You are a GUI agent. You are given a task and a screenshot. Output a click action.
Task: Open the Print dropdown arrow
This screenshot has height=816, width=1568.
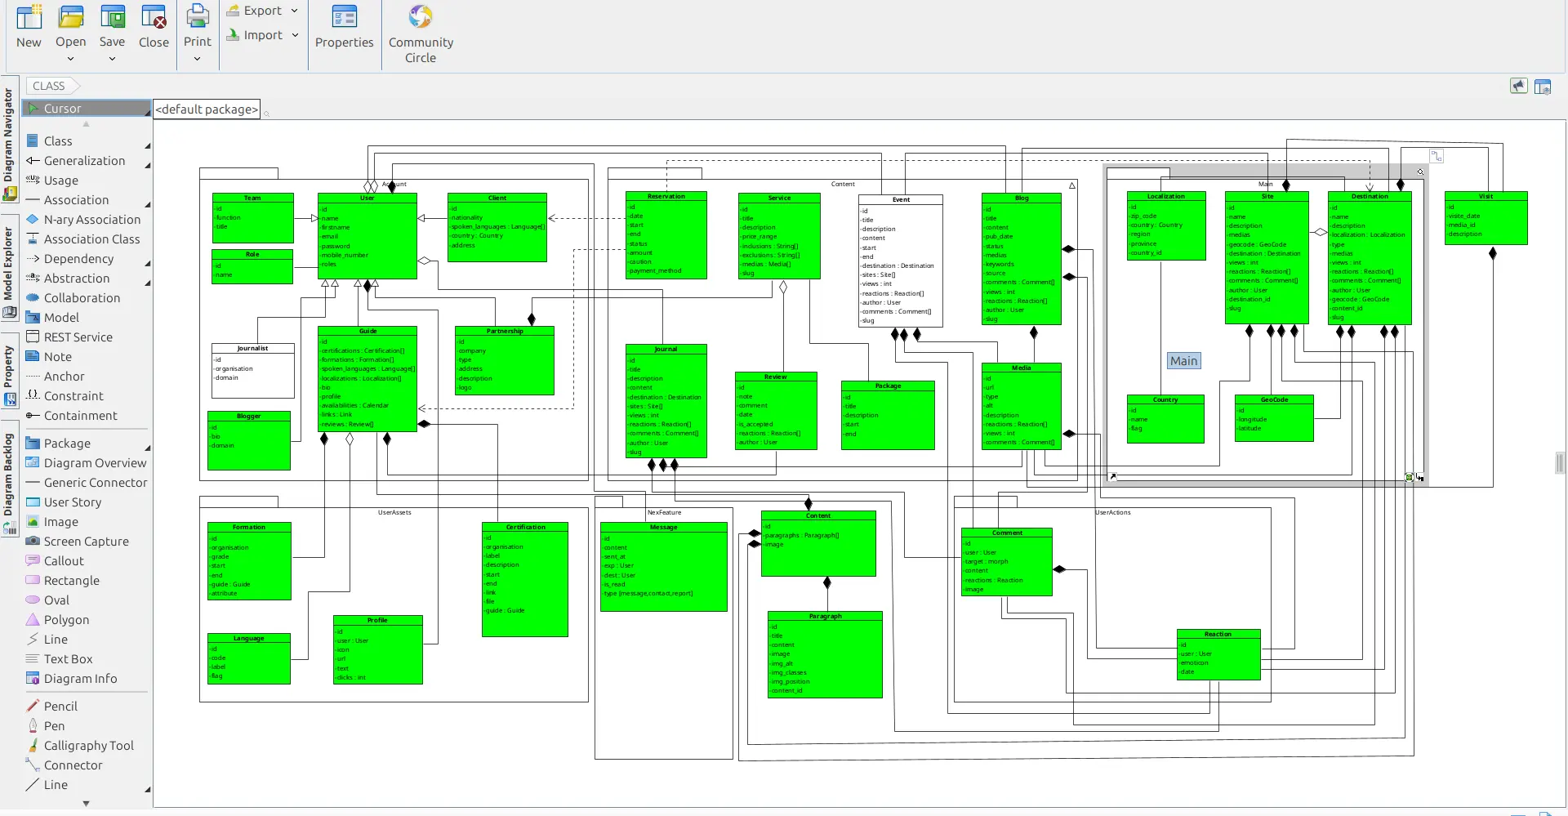click(197, 59)
